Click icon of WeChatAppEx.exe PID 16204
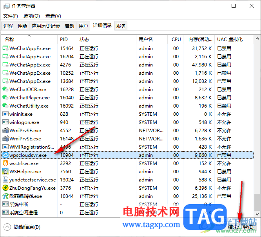The image size is (261, 237). [x=5, y=56]
